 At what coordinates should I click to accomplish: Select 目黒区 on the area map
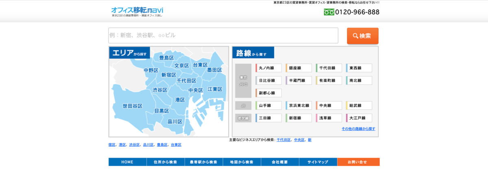(x=161, y=111)
